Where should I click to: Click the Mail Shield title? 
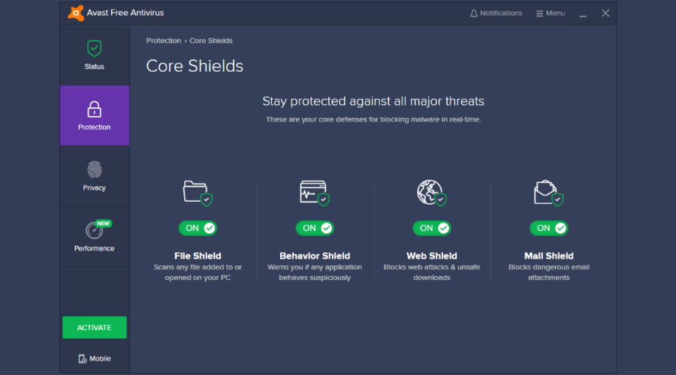pos(549,256)
